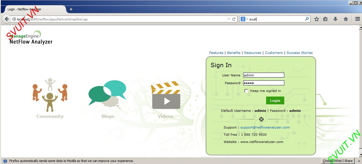This screenshot has height=164, width=362.
Task: Open the Downloads arrow icon
Action: [x=335, y=19]
